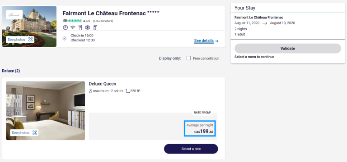This screenshot has height=162, width=347.
Task: Click the room size icon near 225 ft²
Action: pyautogui.click(x=127, y=91)
